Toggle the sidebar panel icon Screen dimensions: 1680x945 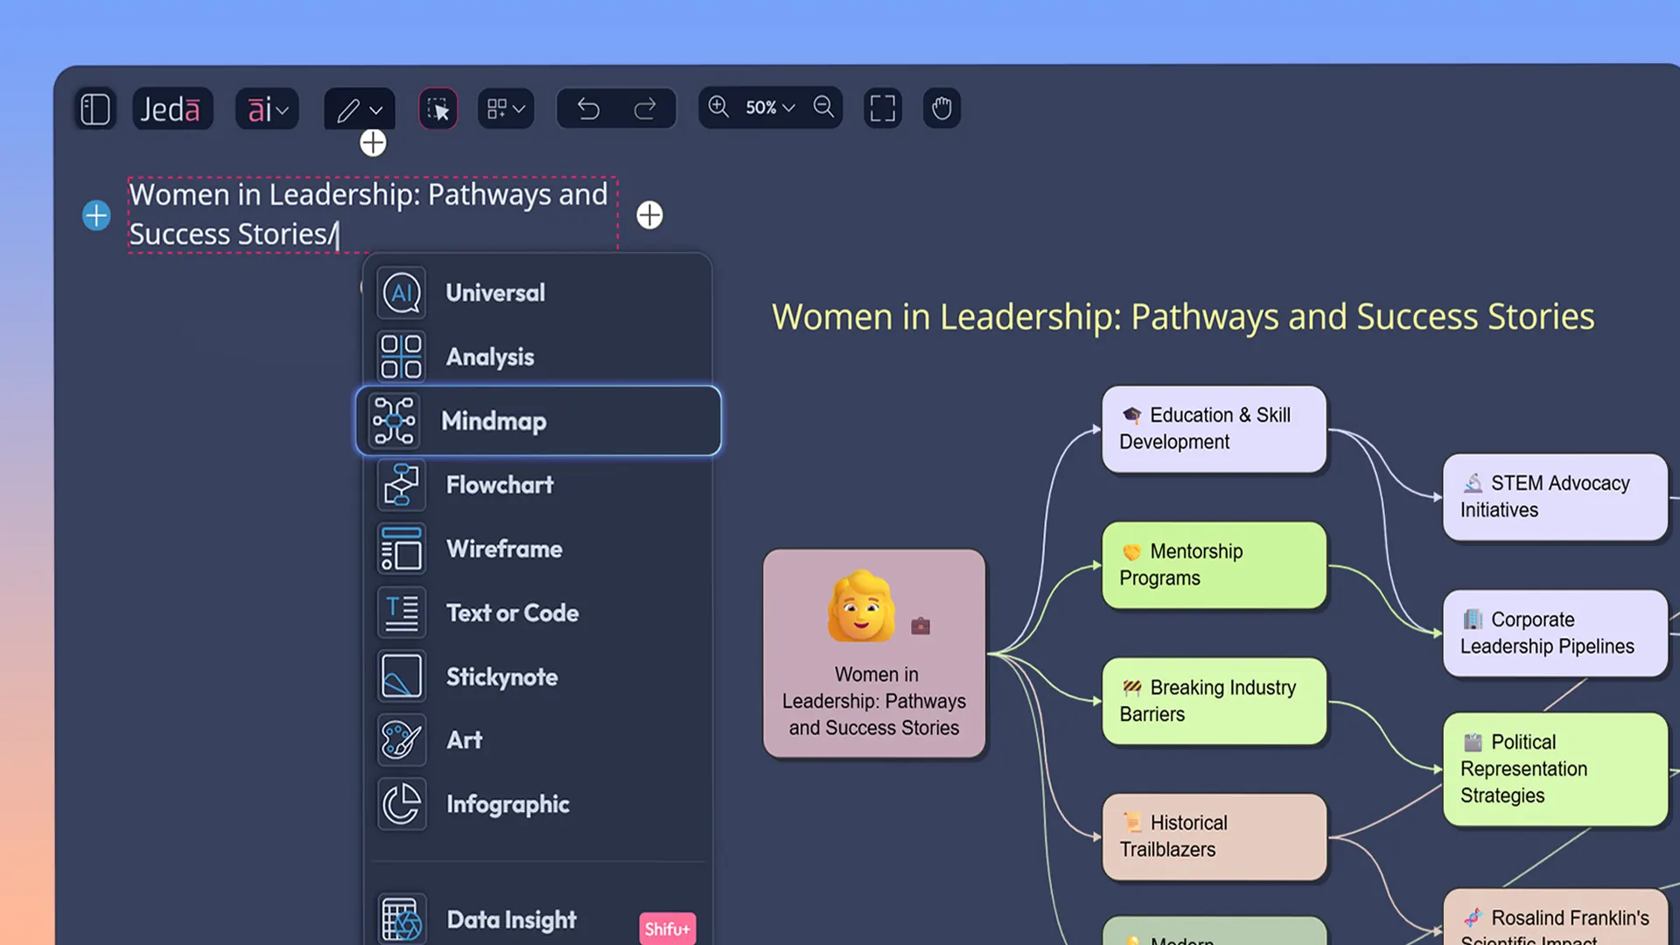95,109
